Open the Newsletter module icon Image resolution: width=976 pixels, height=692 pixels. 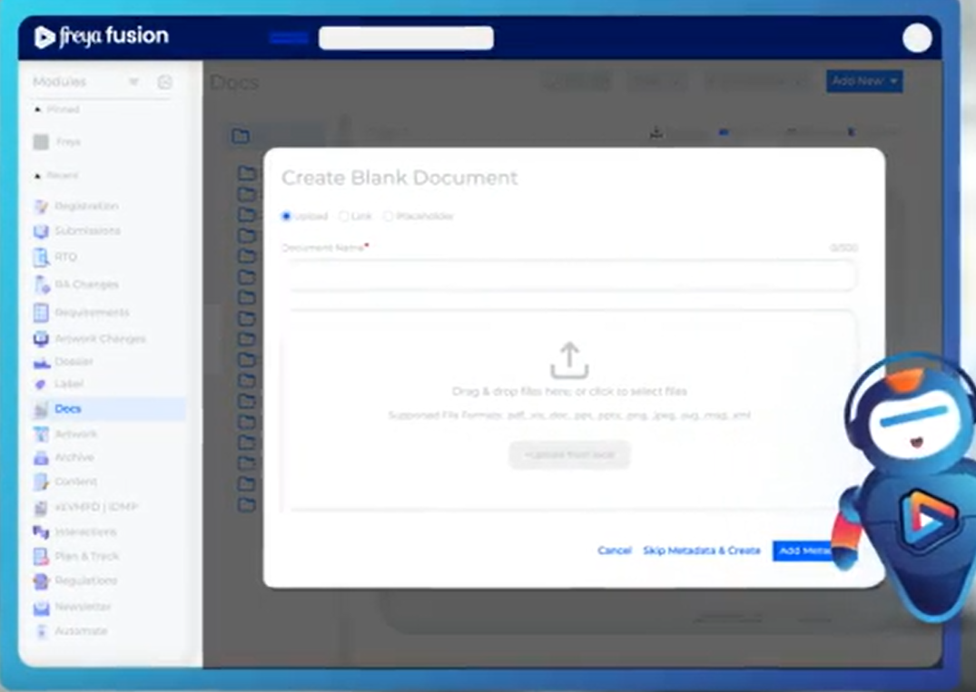[x=41, y=607]
